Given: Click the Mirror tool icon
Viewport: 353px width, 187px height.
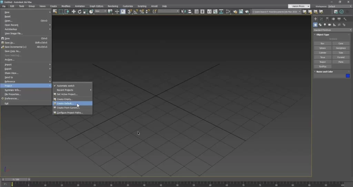Looking at the screenshot, I should click(x=183, y=11).
